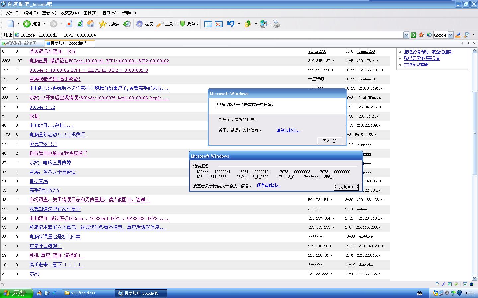Open the 工具(T) menu
Screen dimensions: 478x298
click(x=90, y=13)
